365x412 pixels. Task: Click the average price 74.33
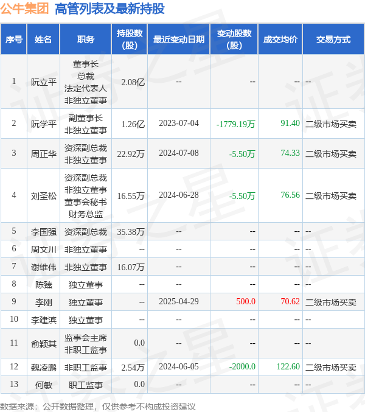(290, 153)
